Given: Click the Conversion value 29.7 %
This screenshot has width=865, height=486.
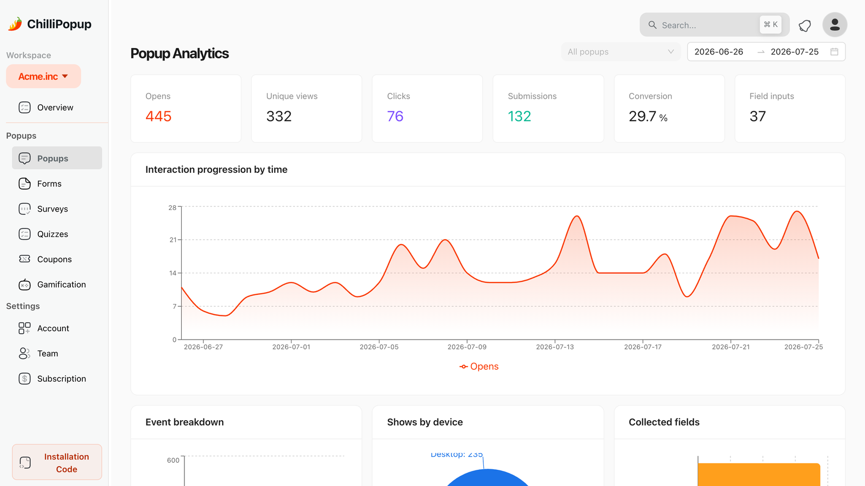Looking at the screenshot, I should [x=648, y=116].
